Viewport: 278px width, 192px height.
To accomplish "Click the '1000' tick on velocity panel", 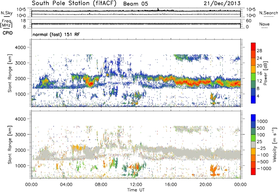I will point(21,166).
